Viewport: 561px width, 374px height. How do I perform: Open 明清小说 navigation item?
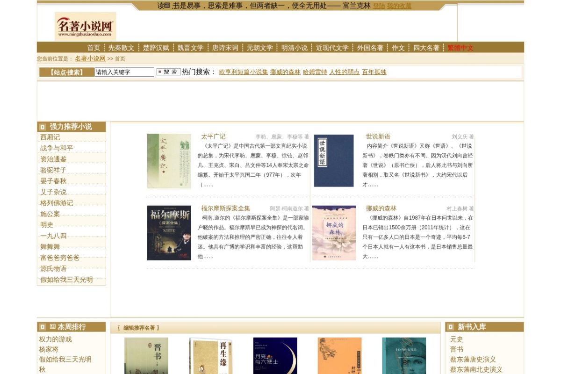294,48
